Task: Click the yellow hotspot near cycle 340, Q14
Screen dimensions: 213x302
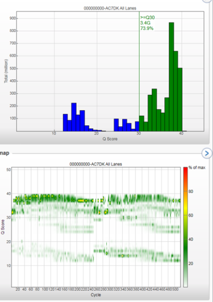Action: (x=123, y=256)
